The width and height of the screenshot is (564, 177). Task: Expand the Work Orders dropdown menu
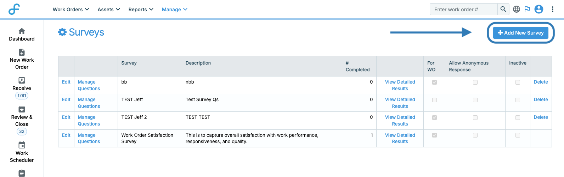[x=71, y=10]
